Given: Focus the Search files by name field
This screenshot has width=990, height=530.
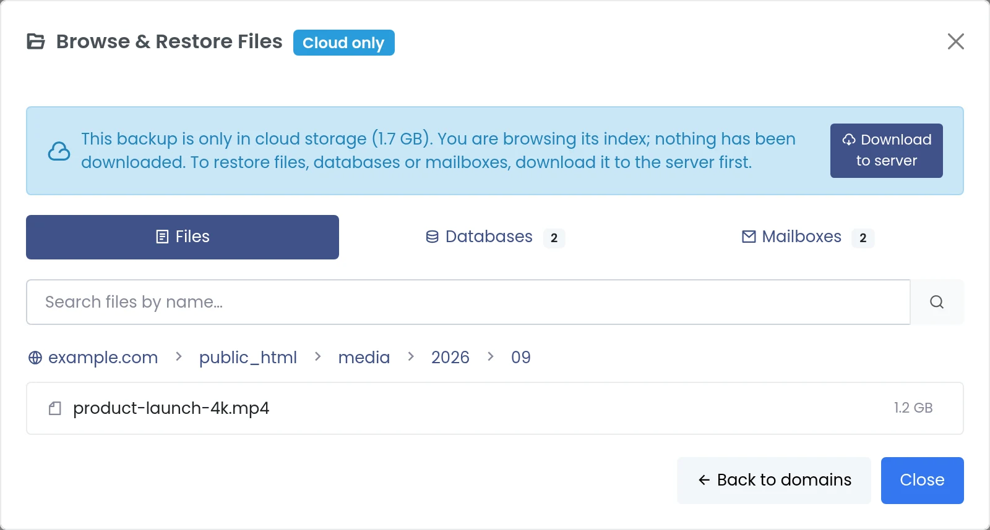Looking at the screenshot, I should point(468,302).
